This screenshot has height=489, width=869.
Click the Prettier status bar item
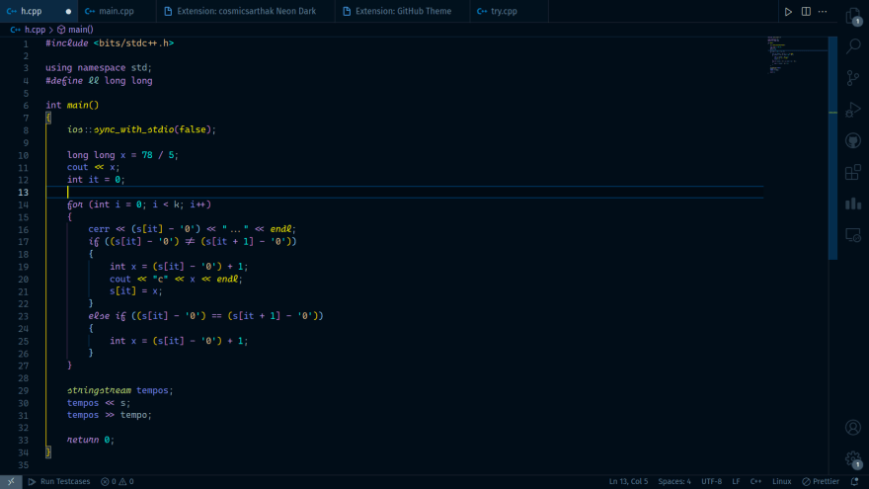point(821,482)
